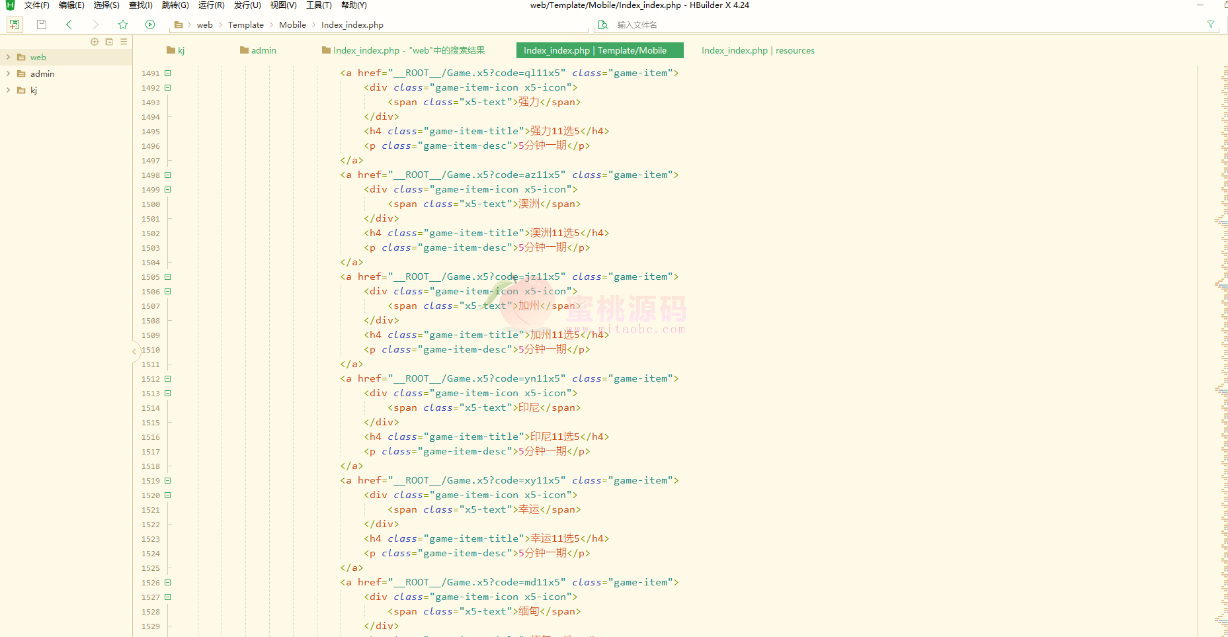
Task: Click collapse-all icon in project panel
Action: click(109, 42)
